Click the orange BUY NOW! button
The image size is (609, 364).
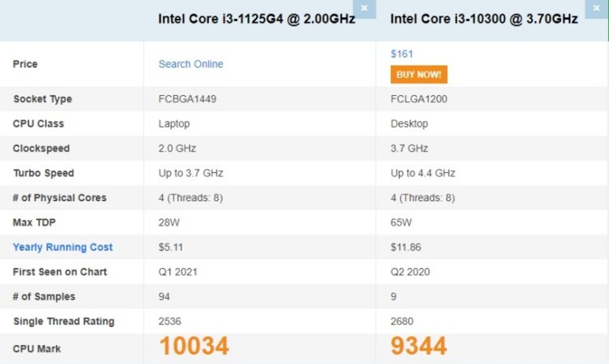(419, 74)
